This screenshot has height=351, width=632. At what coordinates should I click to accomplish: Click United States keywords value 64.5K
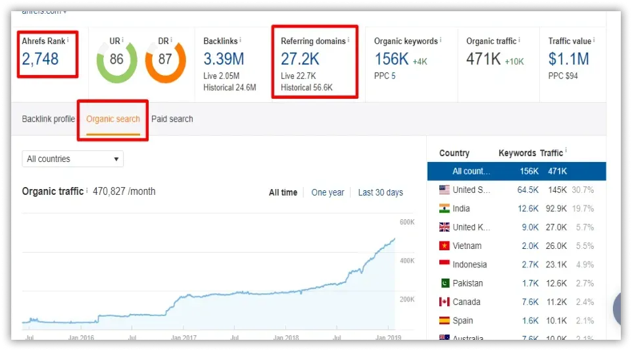(528, 190)
